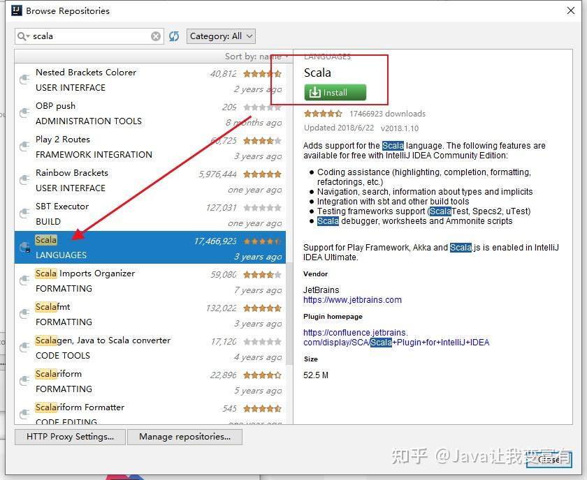Open the Category: All dropdown
Viewport: 587px width, 480px height.
click(x=221, y=36)
